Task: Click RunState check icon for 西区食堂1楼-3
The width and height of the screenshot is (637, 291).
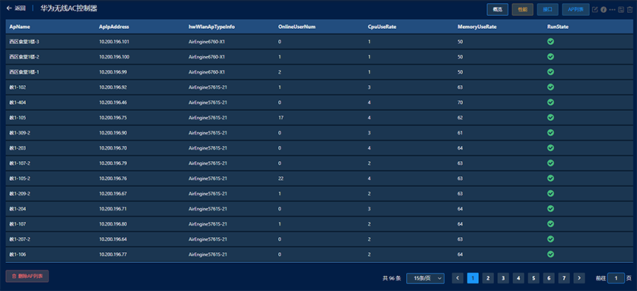Action: point(550,41)
